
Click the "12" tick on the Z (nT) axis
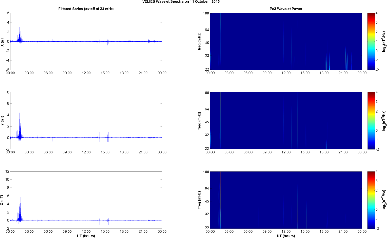pyautogui.click(x=7, y=171)
